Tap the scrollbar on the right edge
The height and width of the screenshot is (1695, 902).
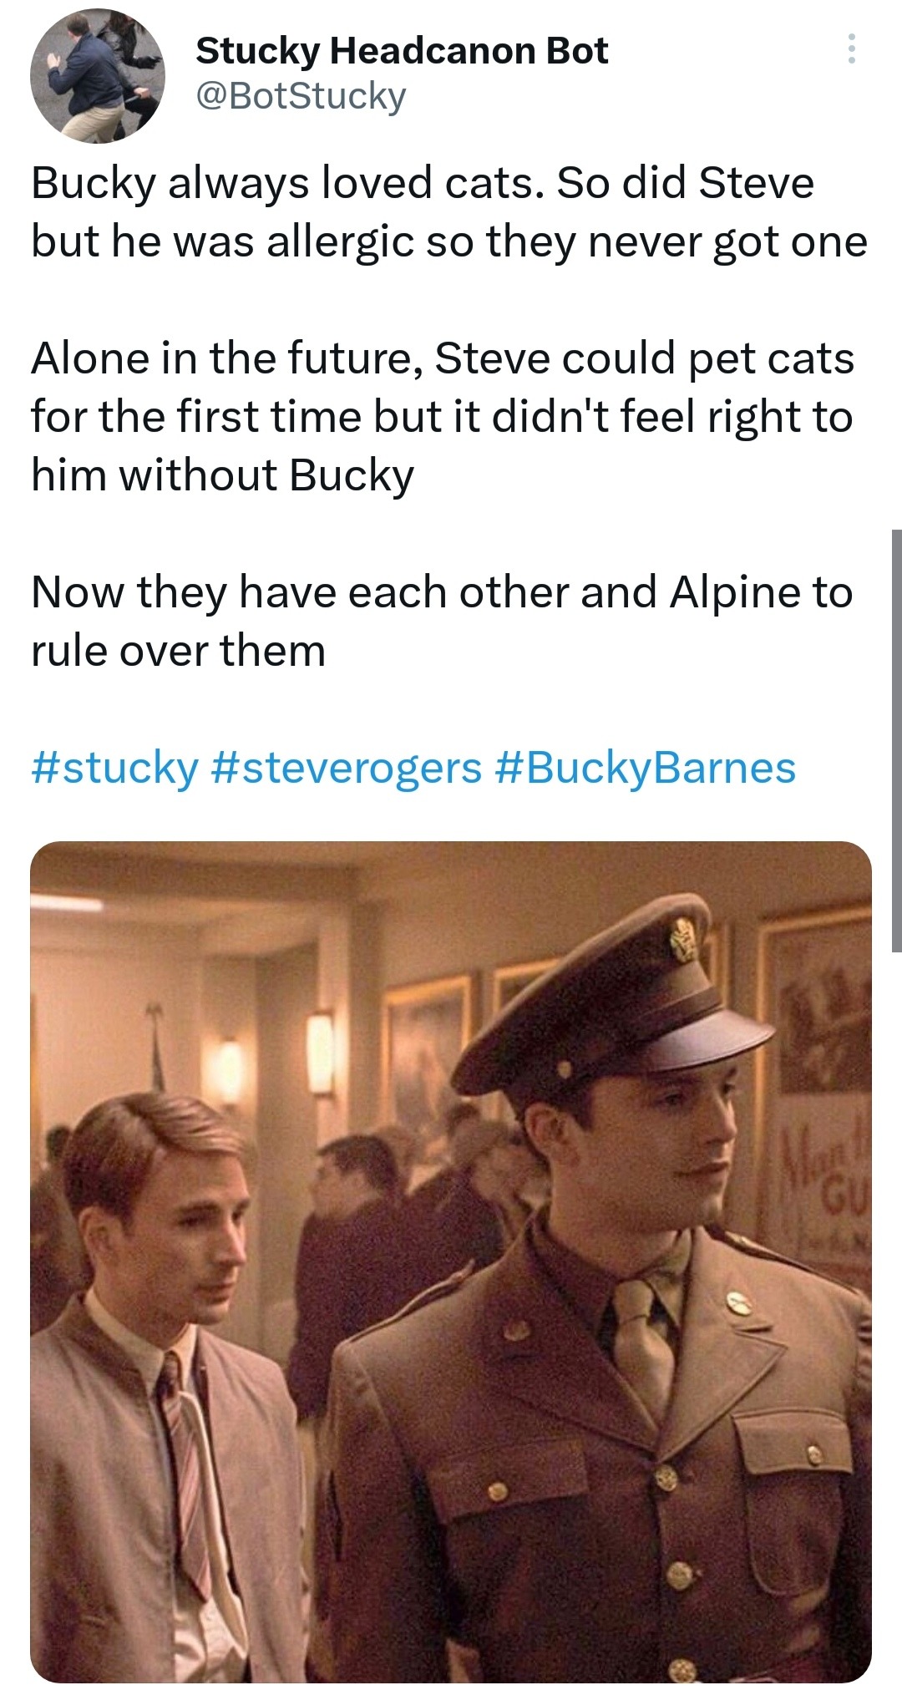point(896,740)
